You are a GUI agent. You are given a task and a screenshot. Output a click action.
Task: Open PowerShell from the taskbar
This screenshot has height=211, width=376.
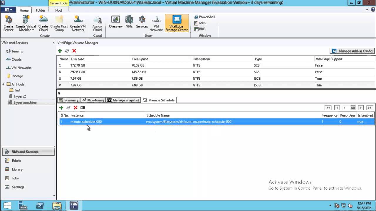click(x=40, y=206)
